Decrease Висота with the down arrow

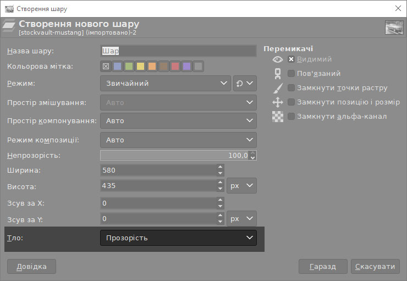[x=220, y=189]
